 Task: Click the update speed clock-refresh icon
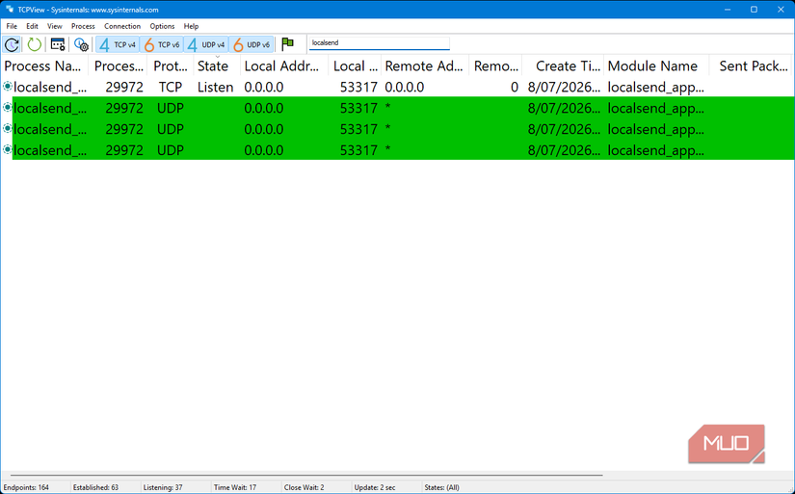coord(12,44)
